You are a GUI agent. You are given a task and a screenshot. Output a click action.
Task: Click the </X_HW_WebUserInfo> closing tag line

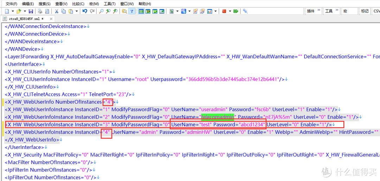point(32,140)
